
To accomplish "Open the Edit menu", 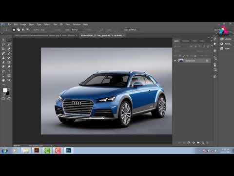I will (16, 24).
